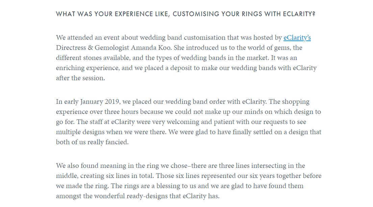Image resolution: width=373 pixels, height=207 pixels.
Task: Open the eClarity's hyperlink
Action: [297, 38]
